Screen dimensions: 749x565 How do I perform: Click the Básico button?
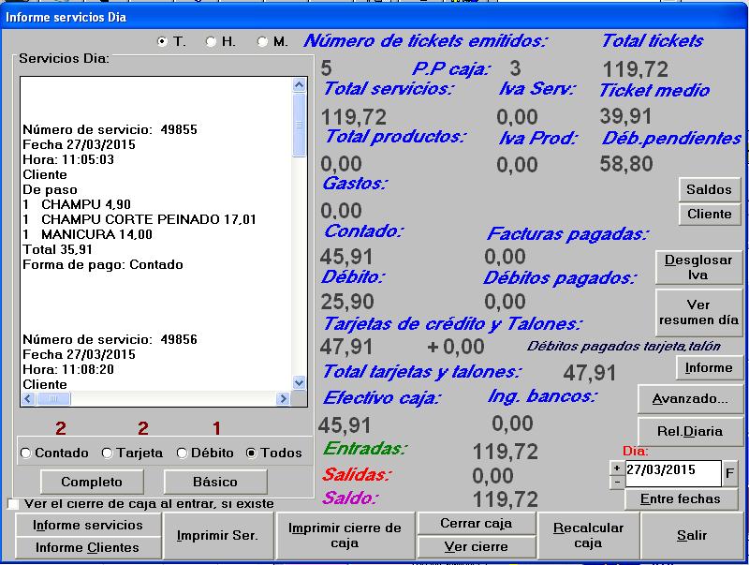pyautogui.click(x=215, y=482)
